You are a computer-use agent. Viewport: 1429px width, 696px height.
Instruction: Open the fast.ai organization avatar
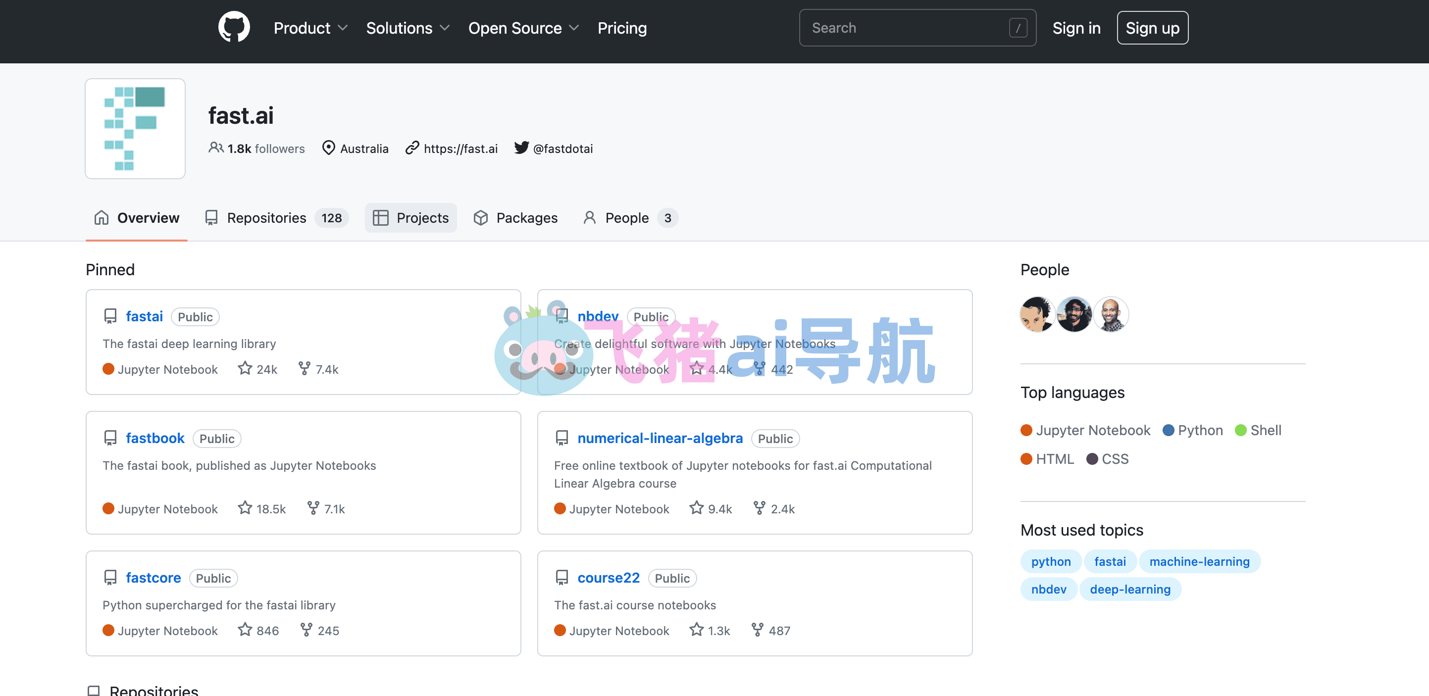(x=135, y=129)
